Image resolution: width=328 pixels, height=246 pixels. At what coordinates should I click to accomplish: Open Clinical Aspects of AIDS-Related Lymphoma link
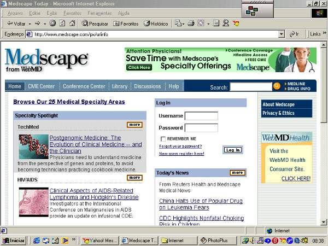click(94, 194)
